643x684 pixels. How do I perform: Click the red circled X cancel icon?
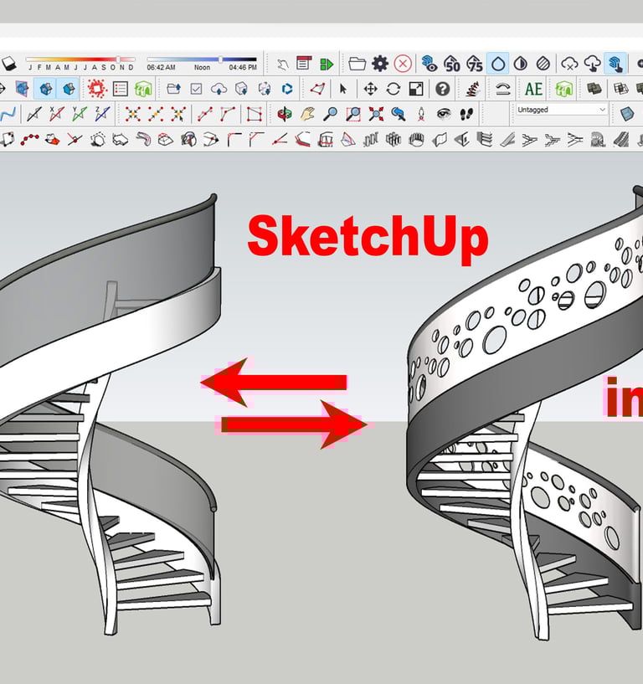pos(403,64)
